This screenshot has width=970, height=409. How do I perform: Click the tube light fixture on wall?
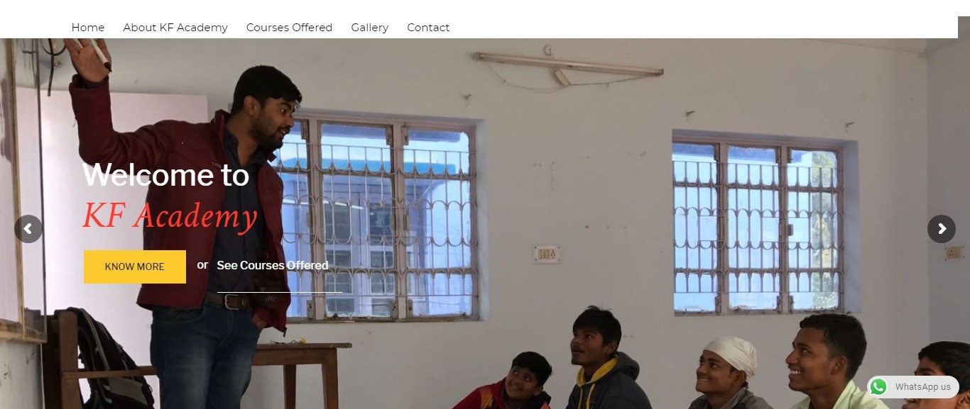(x=568, y=65)
